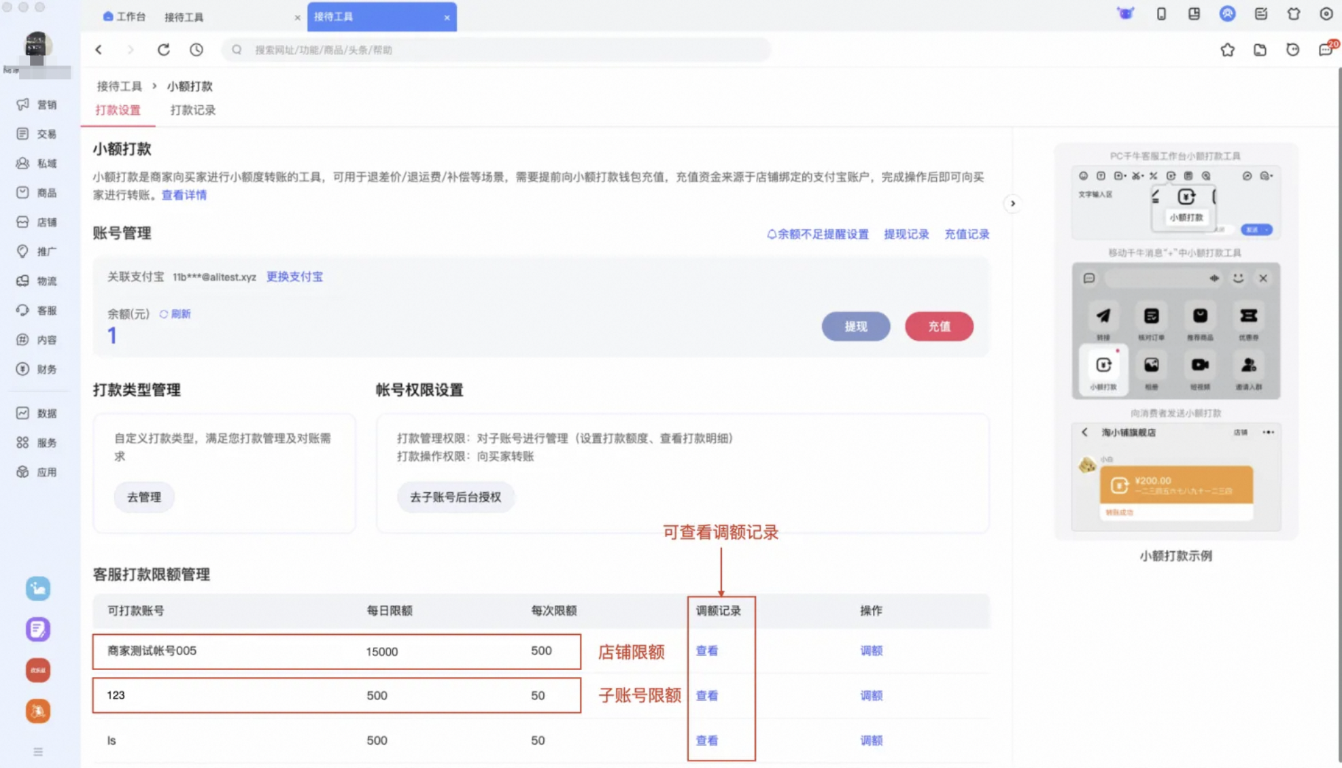
Task: Open the messages icon with red badge
Action: pos(1326,49)
